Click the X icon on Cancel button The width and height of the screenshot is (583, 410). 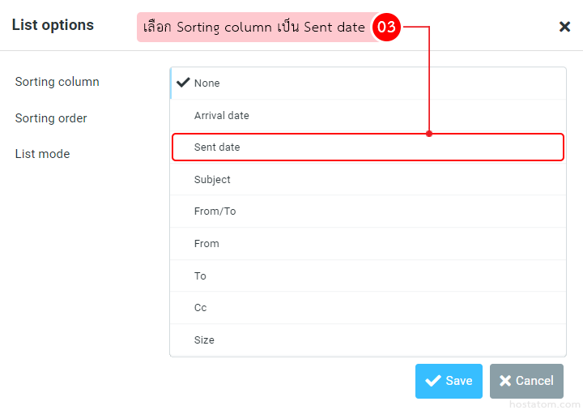505,381
